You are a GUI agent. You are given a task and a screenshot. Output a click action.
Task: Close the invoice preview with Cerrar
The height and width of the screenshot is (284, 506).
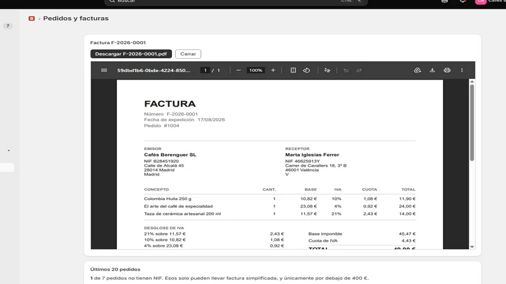[x=188, y=54]
